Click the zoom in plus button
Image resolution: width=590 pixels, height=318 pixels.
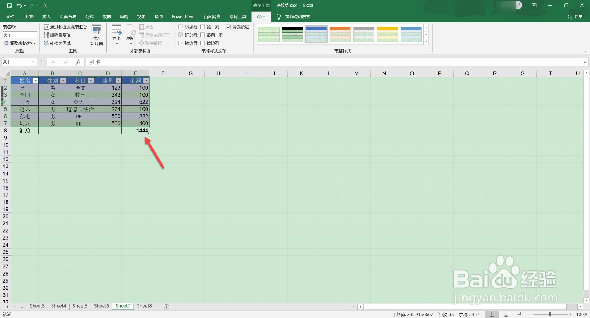[x=570, y=314]
